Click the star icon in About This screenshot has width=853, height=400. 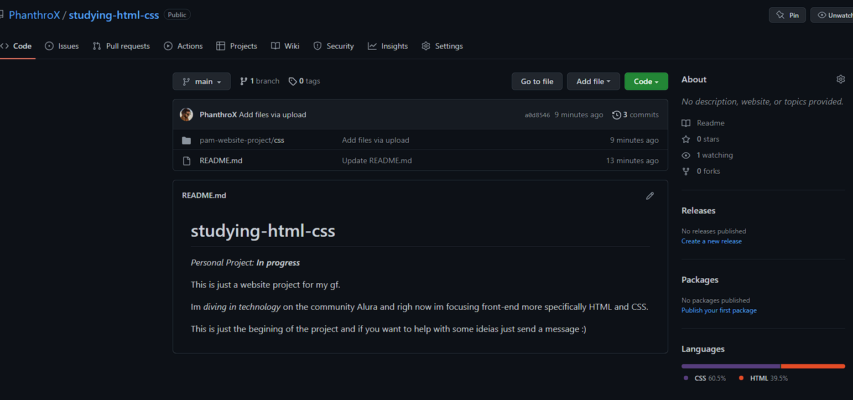[686, 139]
